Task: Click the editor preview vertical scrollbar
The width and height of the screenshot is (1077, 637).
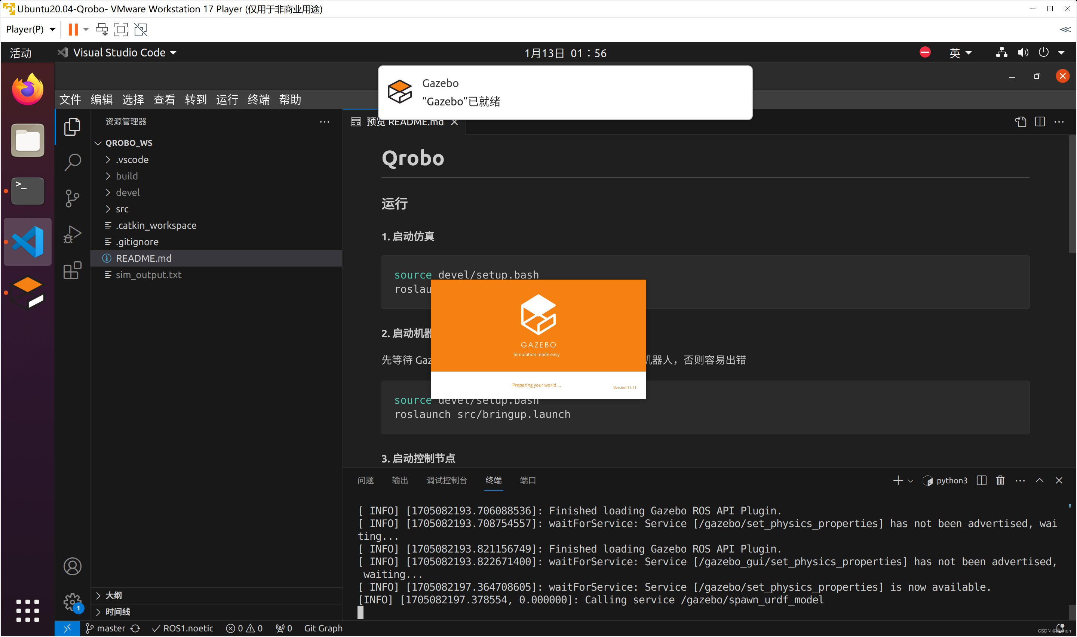Action: click(1071, 194)
